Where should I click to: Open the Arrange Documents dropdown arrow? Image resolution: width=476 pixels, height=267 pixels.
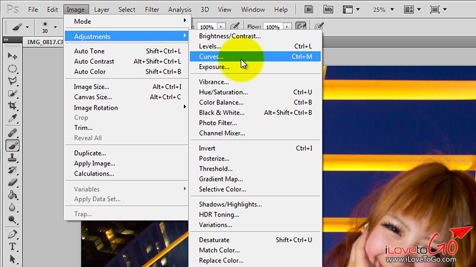click(419, 9)
